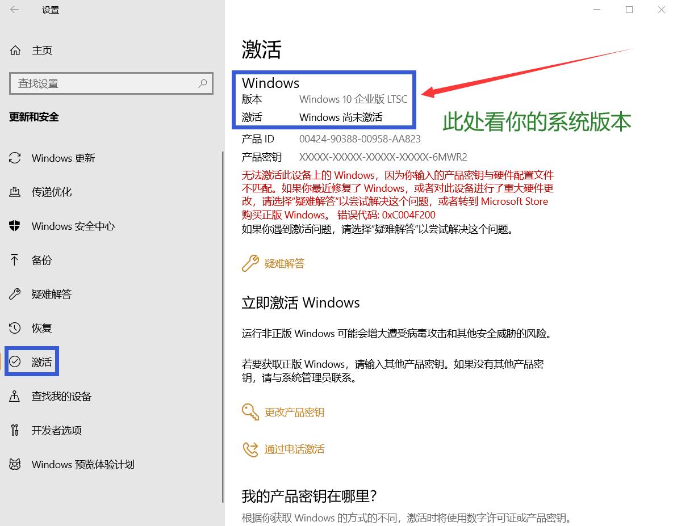673x526 pixels.
Task: Select 疑难解答 in the sidebar
Action: [52, 294]
